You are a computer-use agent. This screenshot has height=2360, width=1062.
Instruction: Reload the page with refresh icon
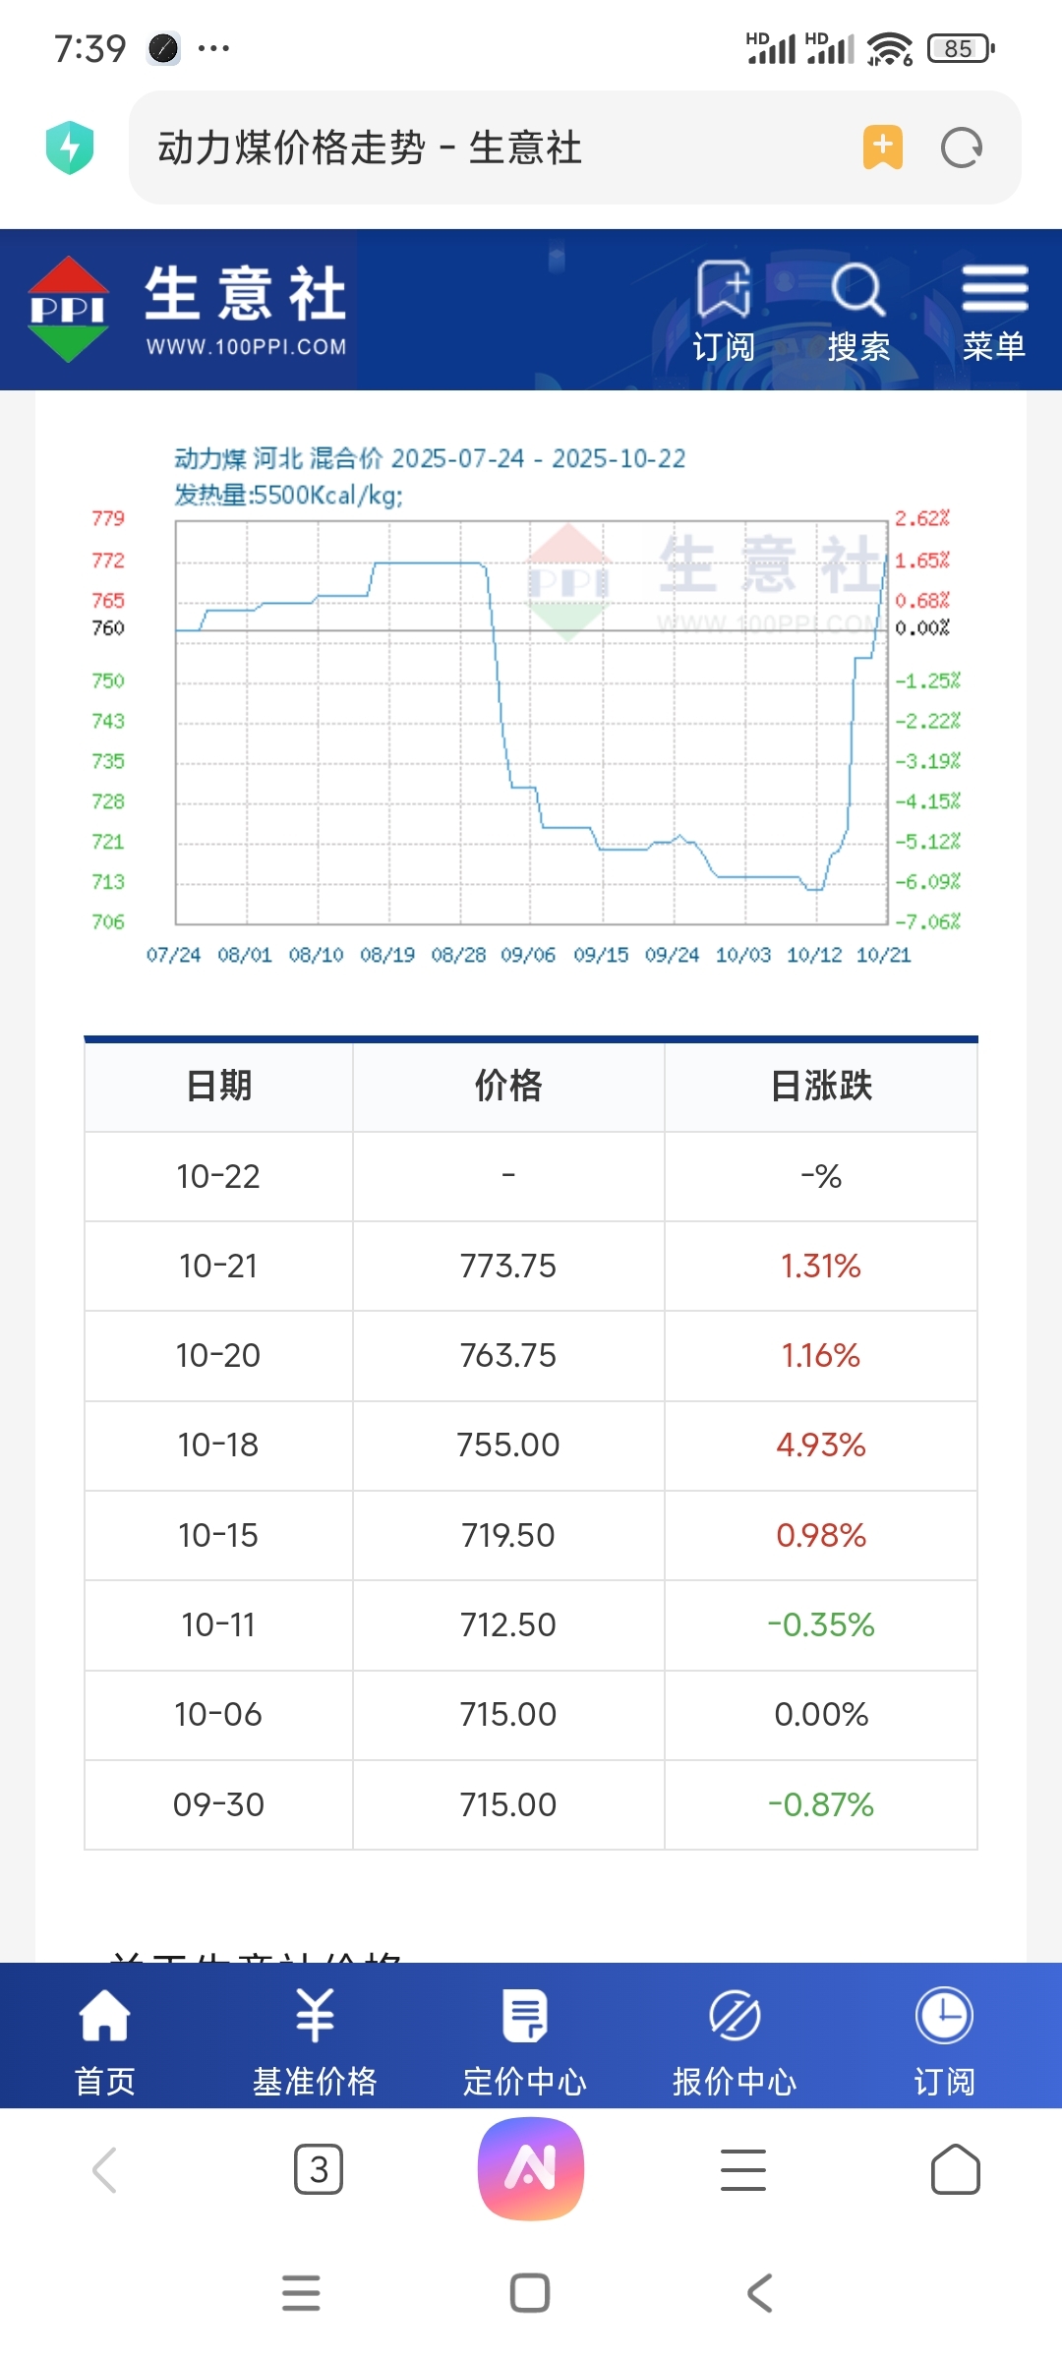[961, 148]
